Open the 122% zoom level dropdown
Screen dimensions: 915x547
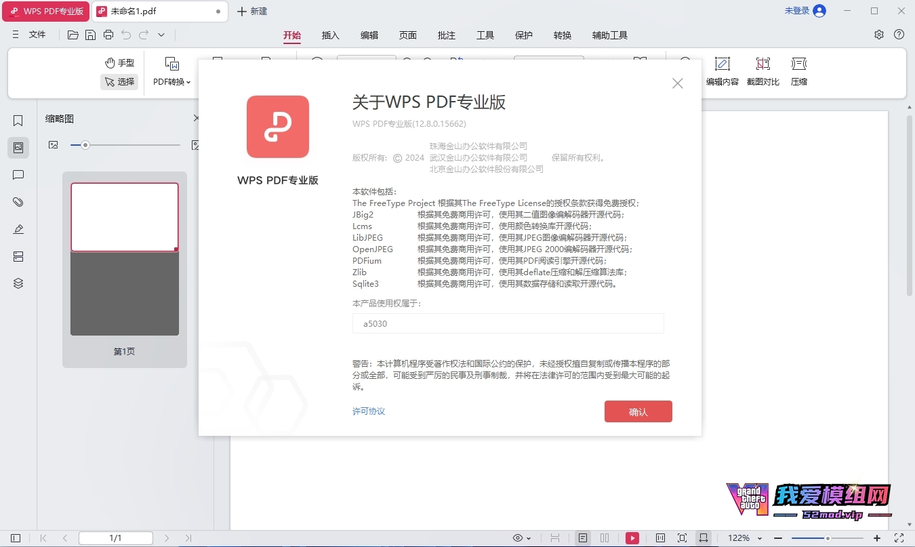click(x=745, y=538)
